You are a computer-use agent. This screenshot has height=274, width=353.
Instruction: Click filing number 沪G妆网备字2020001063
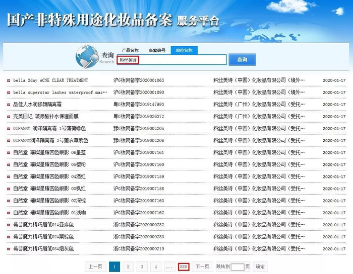(x=139, y=80)
